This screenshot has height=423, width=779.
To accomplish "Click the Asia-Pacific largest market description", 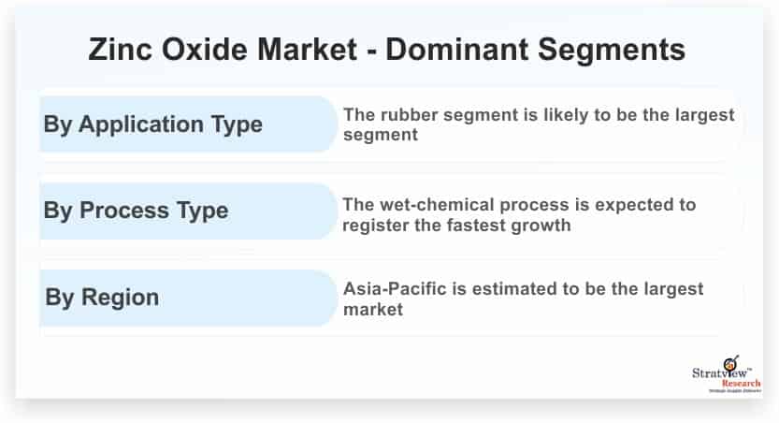I will (523, 299).
